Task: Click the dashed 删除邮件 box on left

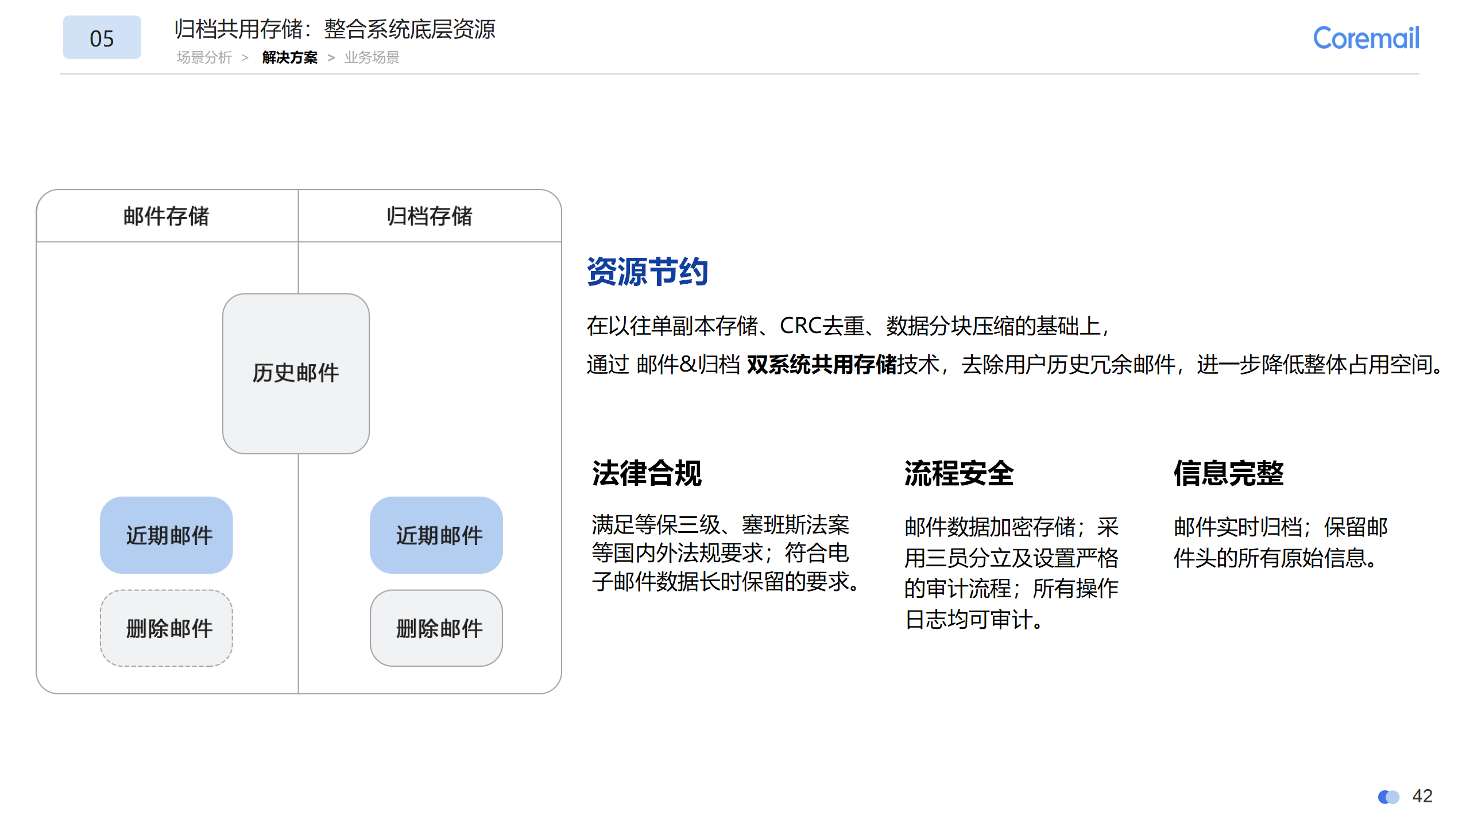Action: tap(167, 628)
